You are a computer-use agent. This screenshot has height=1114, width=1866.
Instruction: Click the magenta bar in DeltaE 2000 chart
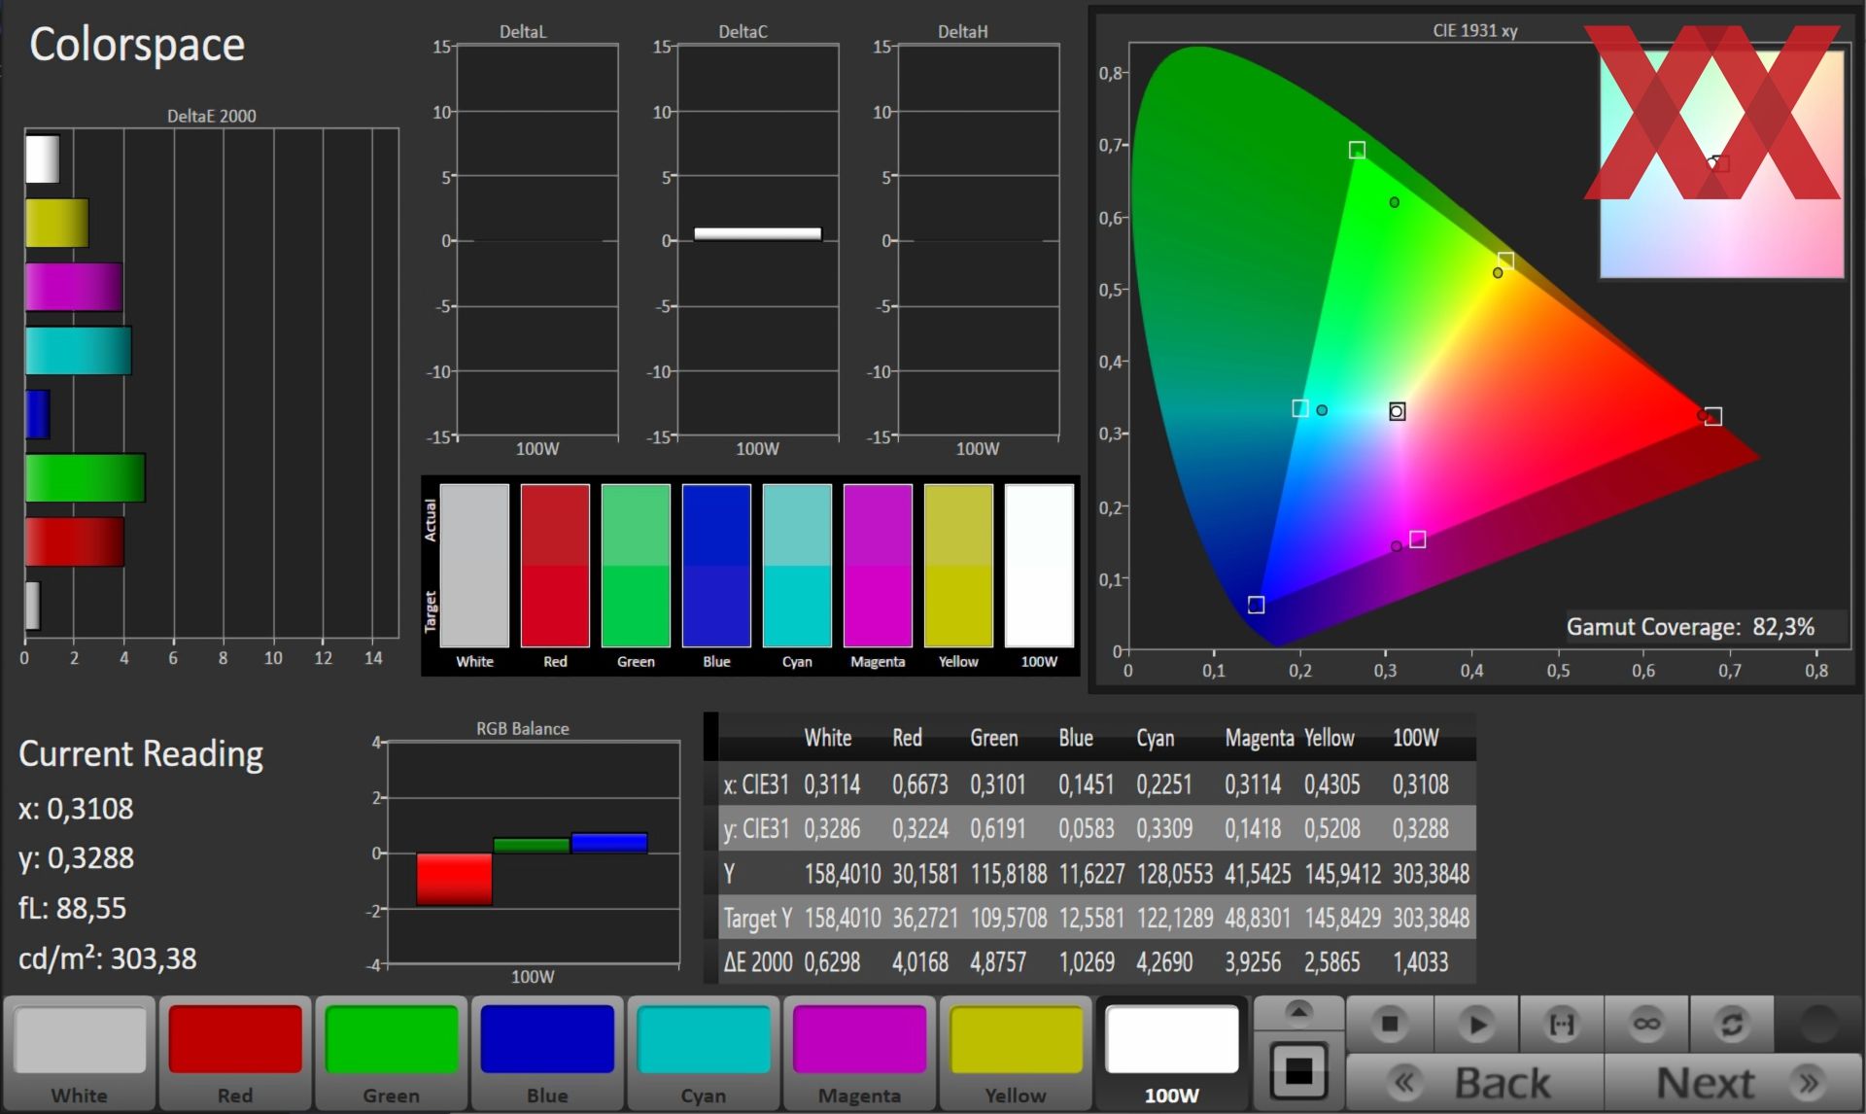click(x=74, y=287)
